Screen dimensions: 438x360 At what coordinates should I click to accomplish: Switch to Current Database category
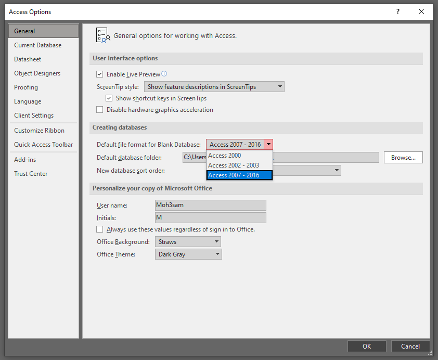pos(43,45)
